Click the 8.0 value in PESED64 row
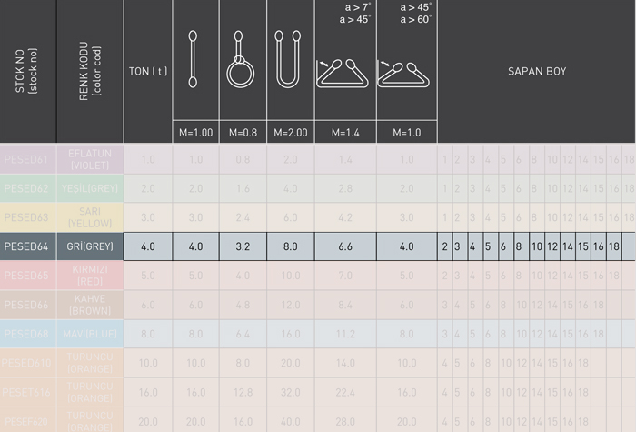The width and height of the screenshot is (636, 432). tap(291, 246)
